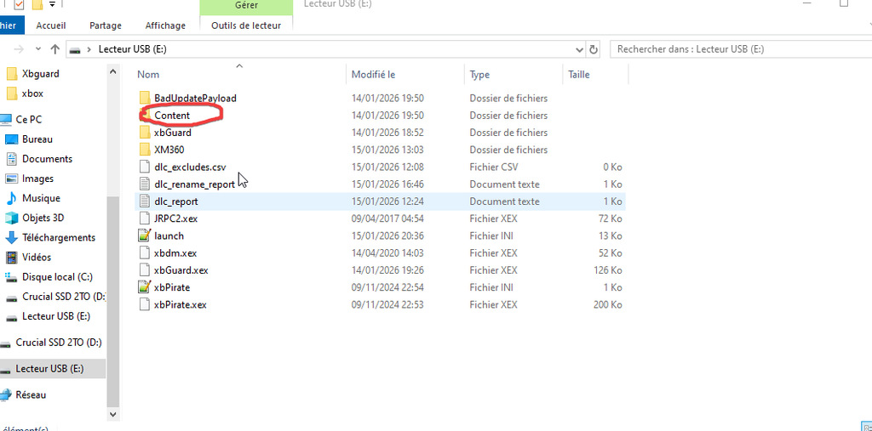Click the Refresh button beside address bar
Image resolution: width=872 pixels, height=431 pixels.
pos(594,49)
